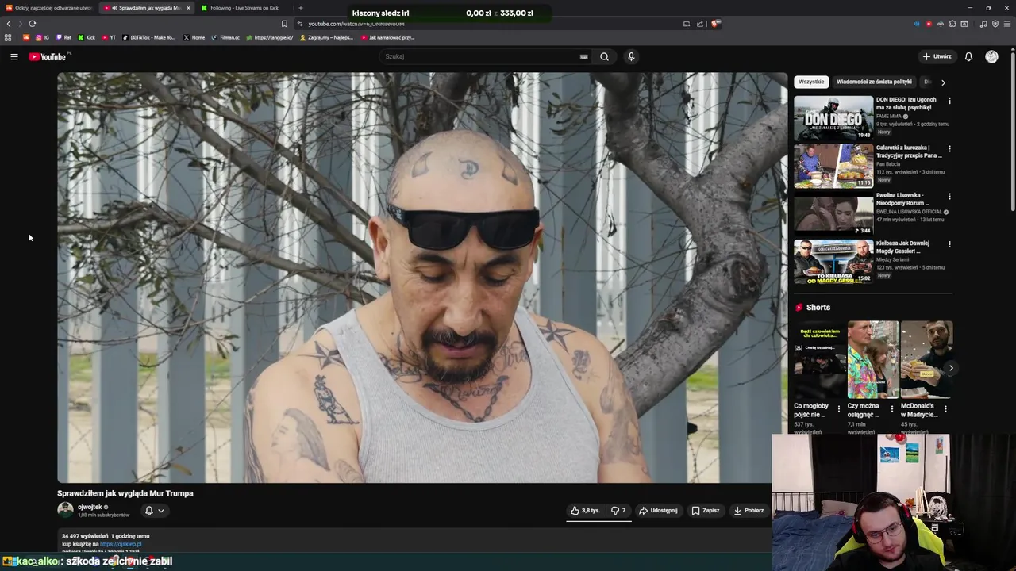Open YouTube notifications bell
The width and height of the screenshot is (1016, 571).
tap(968, 56)
